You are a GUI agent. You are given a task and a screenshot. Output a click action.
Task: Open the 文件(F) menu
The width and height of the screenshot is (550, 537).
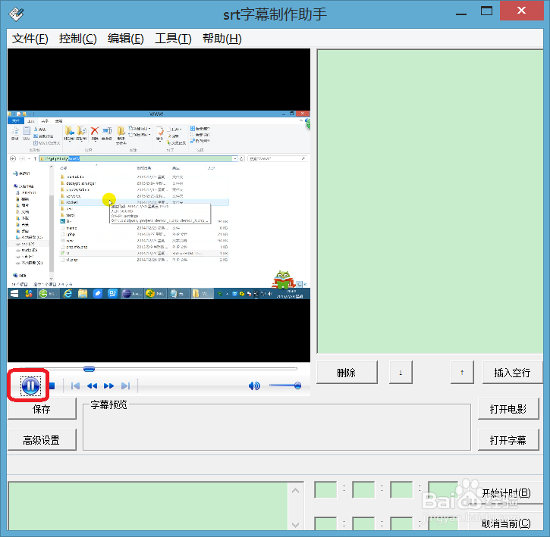pyautogui.click(x=30, y=39)
